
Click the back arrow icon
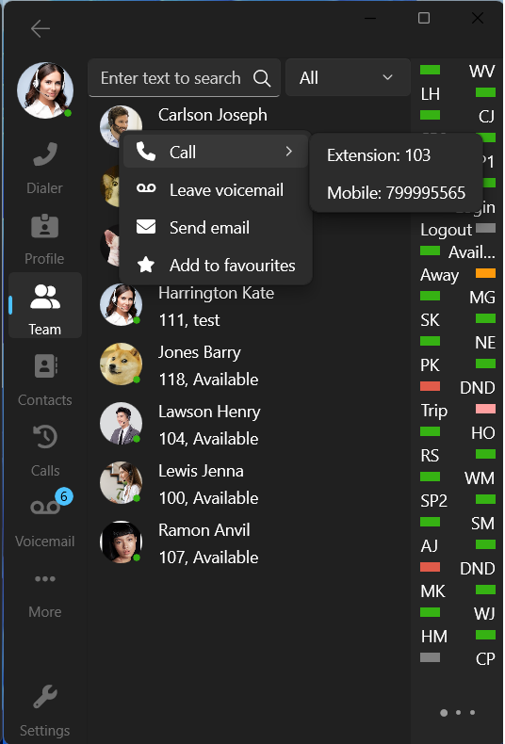(x=41, y=29)
